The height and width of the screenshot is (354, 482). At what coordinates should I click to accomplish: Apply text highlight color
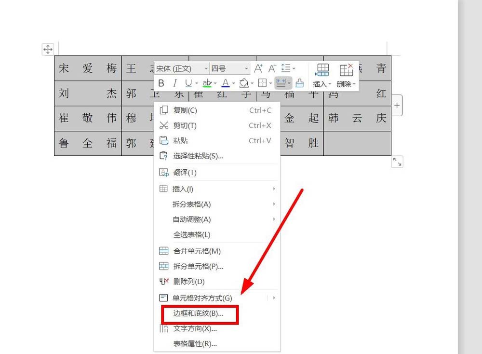[x=207, y=83]
